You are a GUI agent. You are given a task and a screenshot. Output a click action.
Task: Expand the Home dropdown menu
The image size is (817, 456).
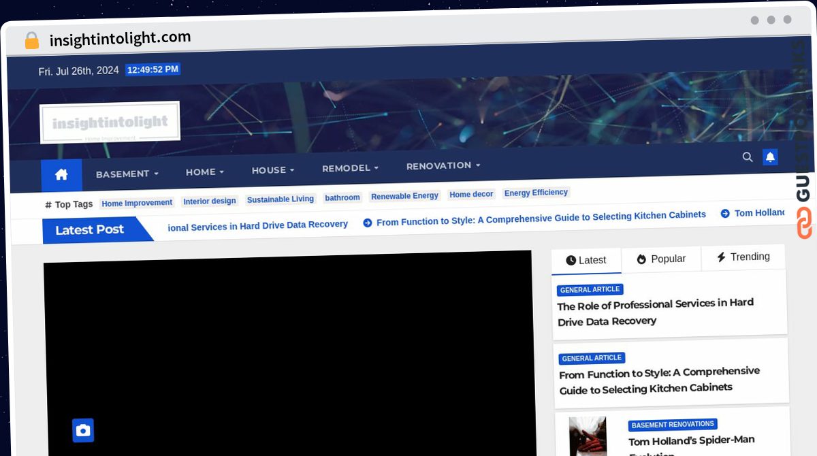tap(205, 172)
